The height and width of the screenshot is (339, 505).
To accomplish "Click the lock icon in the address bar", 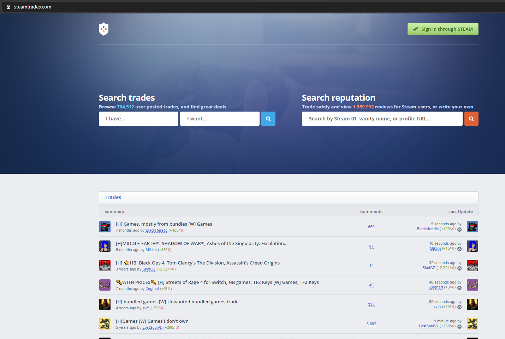I will 8,7.
